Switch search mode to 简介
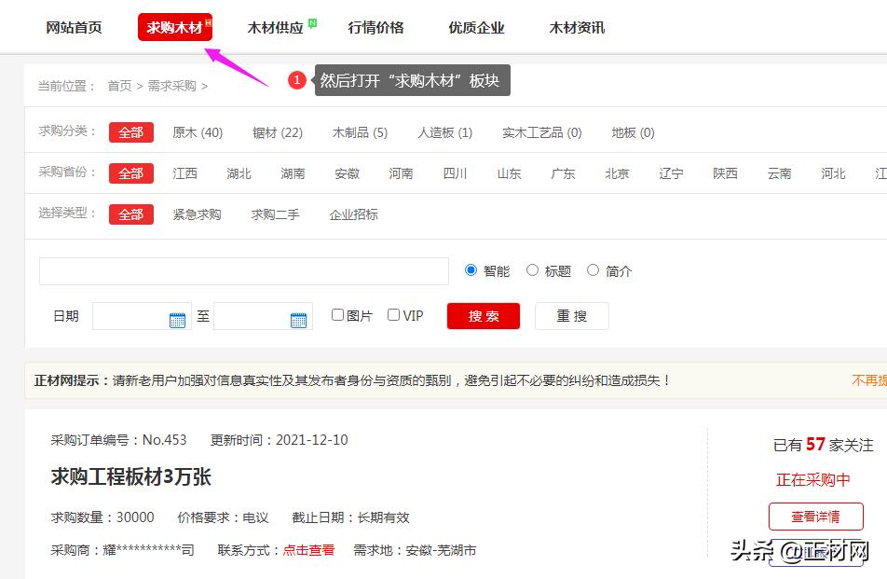Image resolution: width=887 pixels, height=579 pixels. [x=594, y=269]
